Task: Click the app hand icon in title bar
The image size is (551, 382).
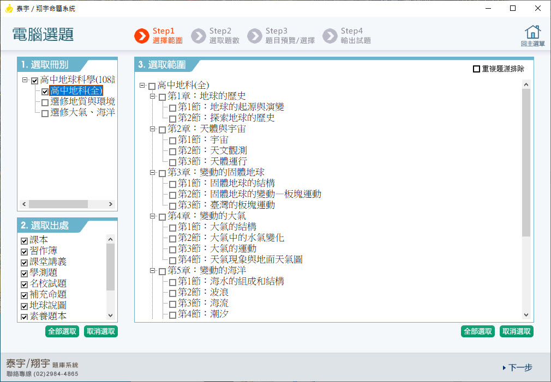Action: tap(9, 9)
